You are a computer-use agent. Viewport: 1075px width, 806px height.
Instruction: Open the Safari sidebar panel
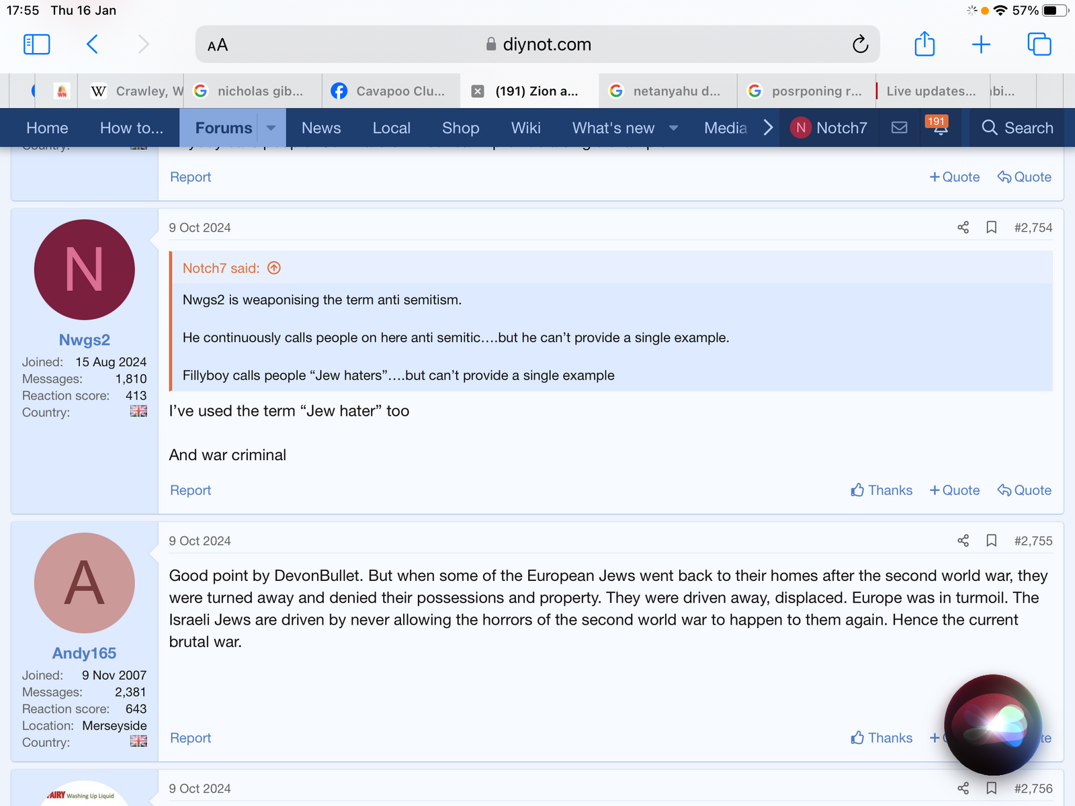37,44
